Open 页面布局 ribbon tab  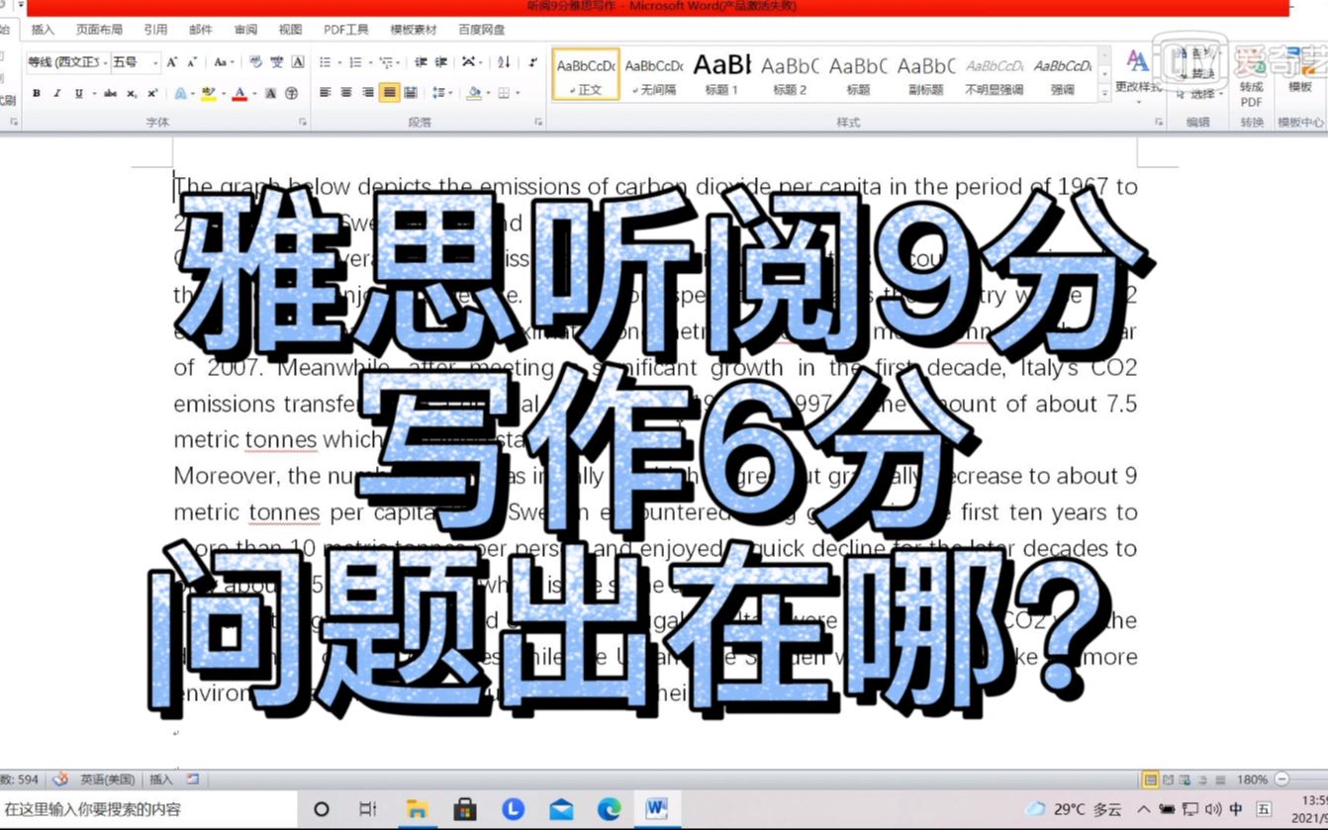tap(100, 30)
